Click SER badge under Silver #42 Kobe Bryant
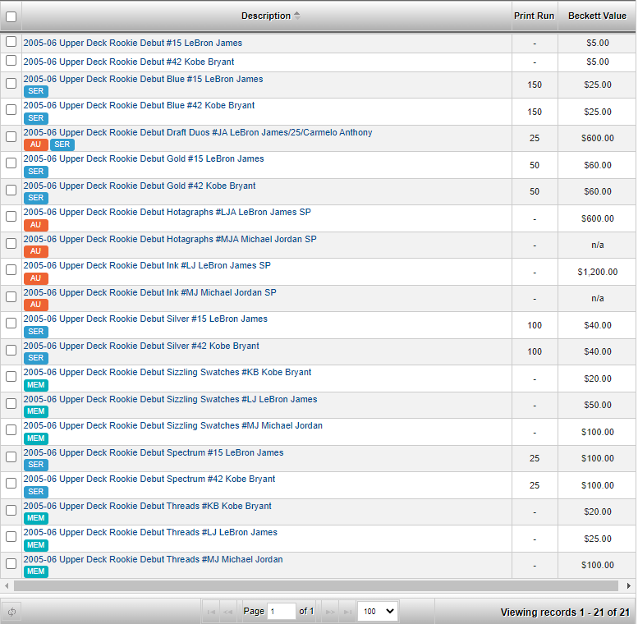The image size is (638, 624). pos(36,358)
